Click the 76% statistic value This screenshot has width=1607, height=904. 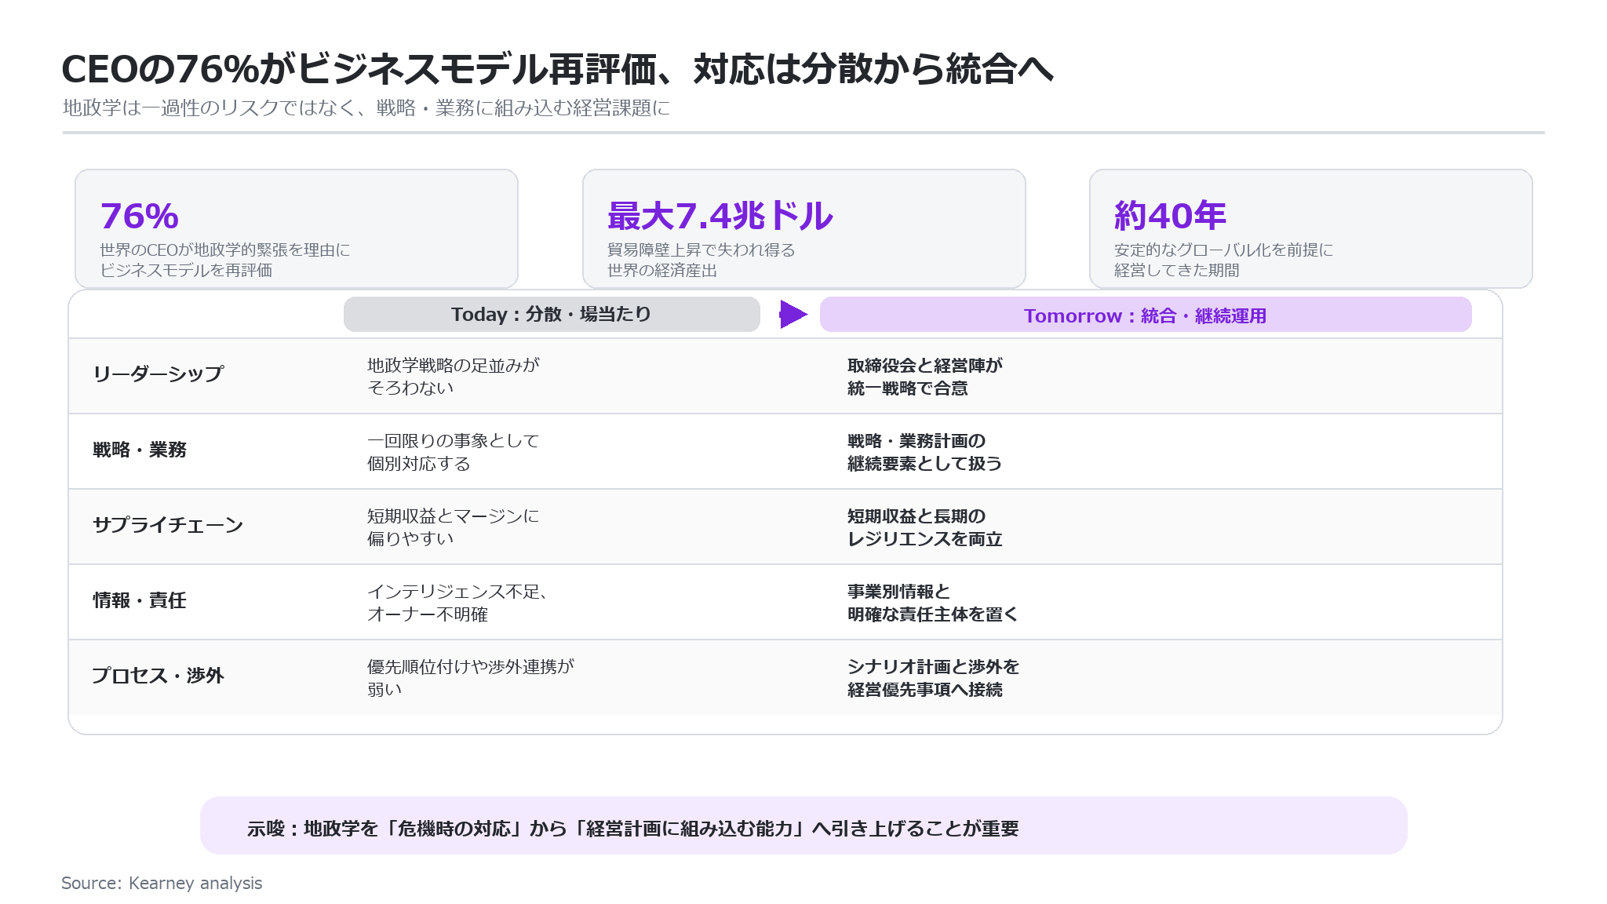[x=140, y=216]
